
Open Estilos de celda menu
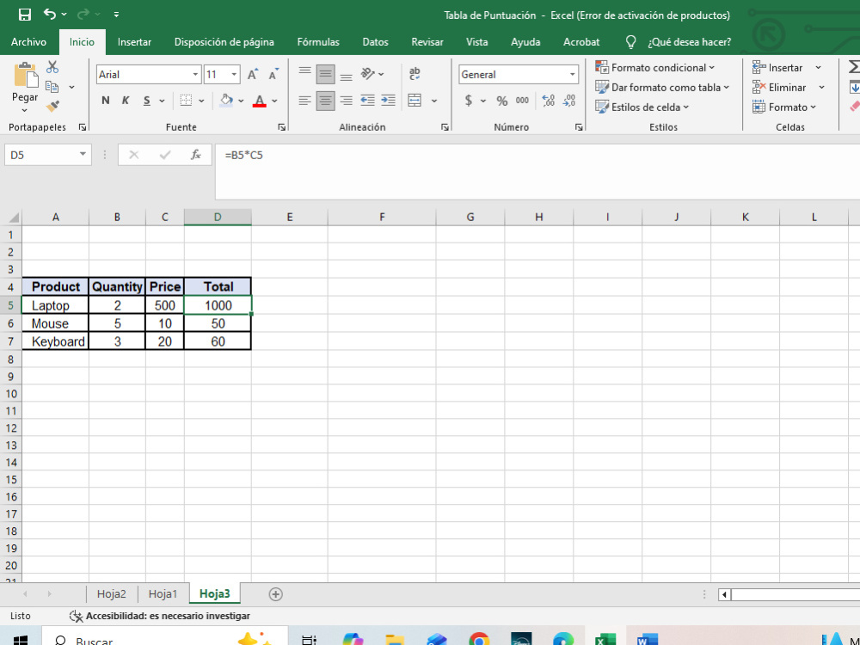642,107
